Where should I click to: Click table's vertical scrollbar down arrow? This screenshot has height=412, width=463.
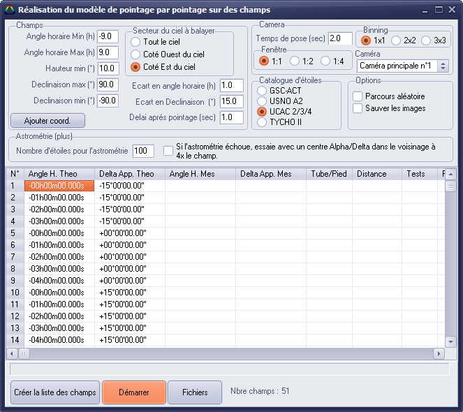tap(450, 342)
